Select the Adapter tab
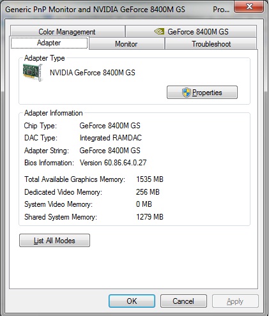Screen dimensions: 269x316 click(x=49, y=43)
